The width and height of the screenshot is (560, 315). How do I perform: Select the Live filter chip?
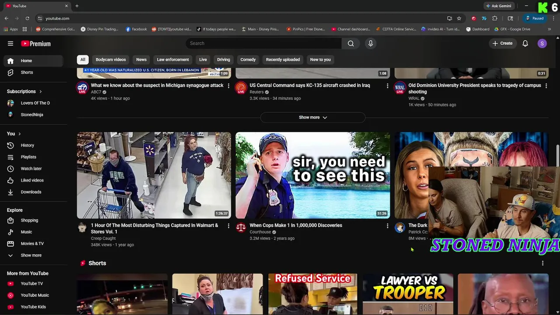pyautogui.click(x=203, y=59)
